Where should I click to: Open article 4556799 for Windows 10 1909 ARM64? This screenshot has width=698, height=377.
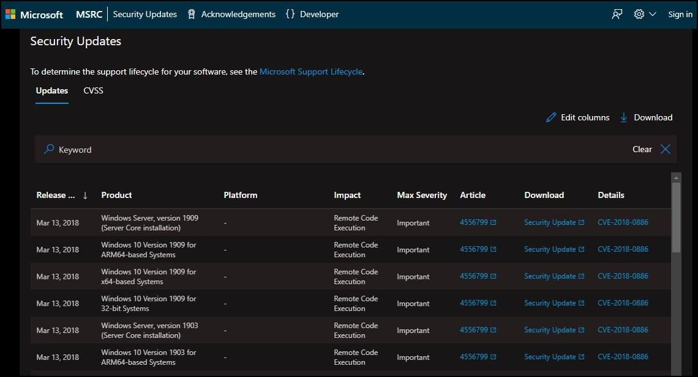click(478, 249)
